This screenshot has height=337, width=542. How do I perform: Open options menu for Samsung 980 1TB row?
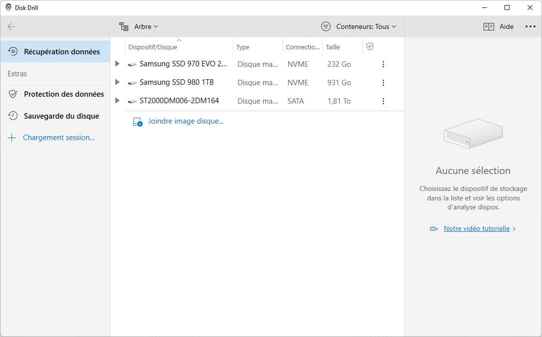[383, 83]
